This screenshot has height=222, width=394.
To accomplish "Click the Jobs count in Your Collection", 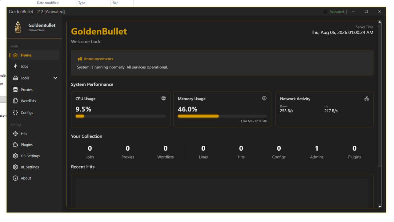I will pyautogui.click(x=90, y=148).
